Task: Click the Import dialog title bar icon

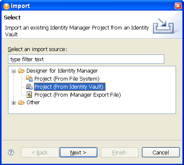Action: (6, 6)
